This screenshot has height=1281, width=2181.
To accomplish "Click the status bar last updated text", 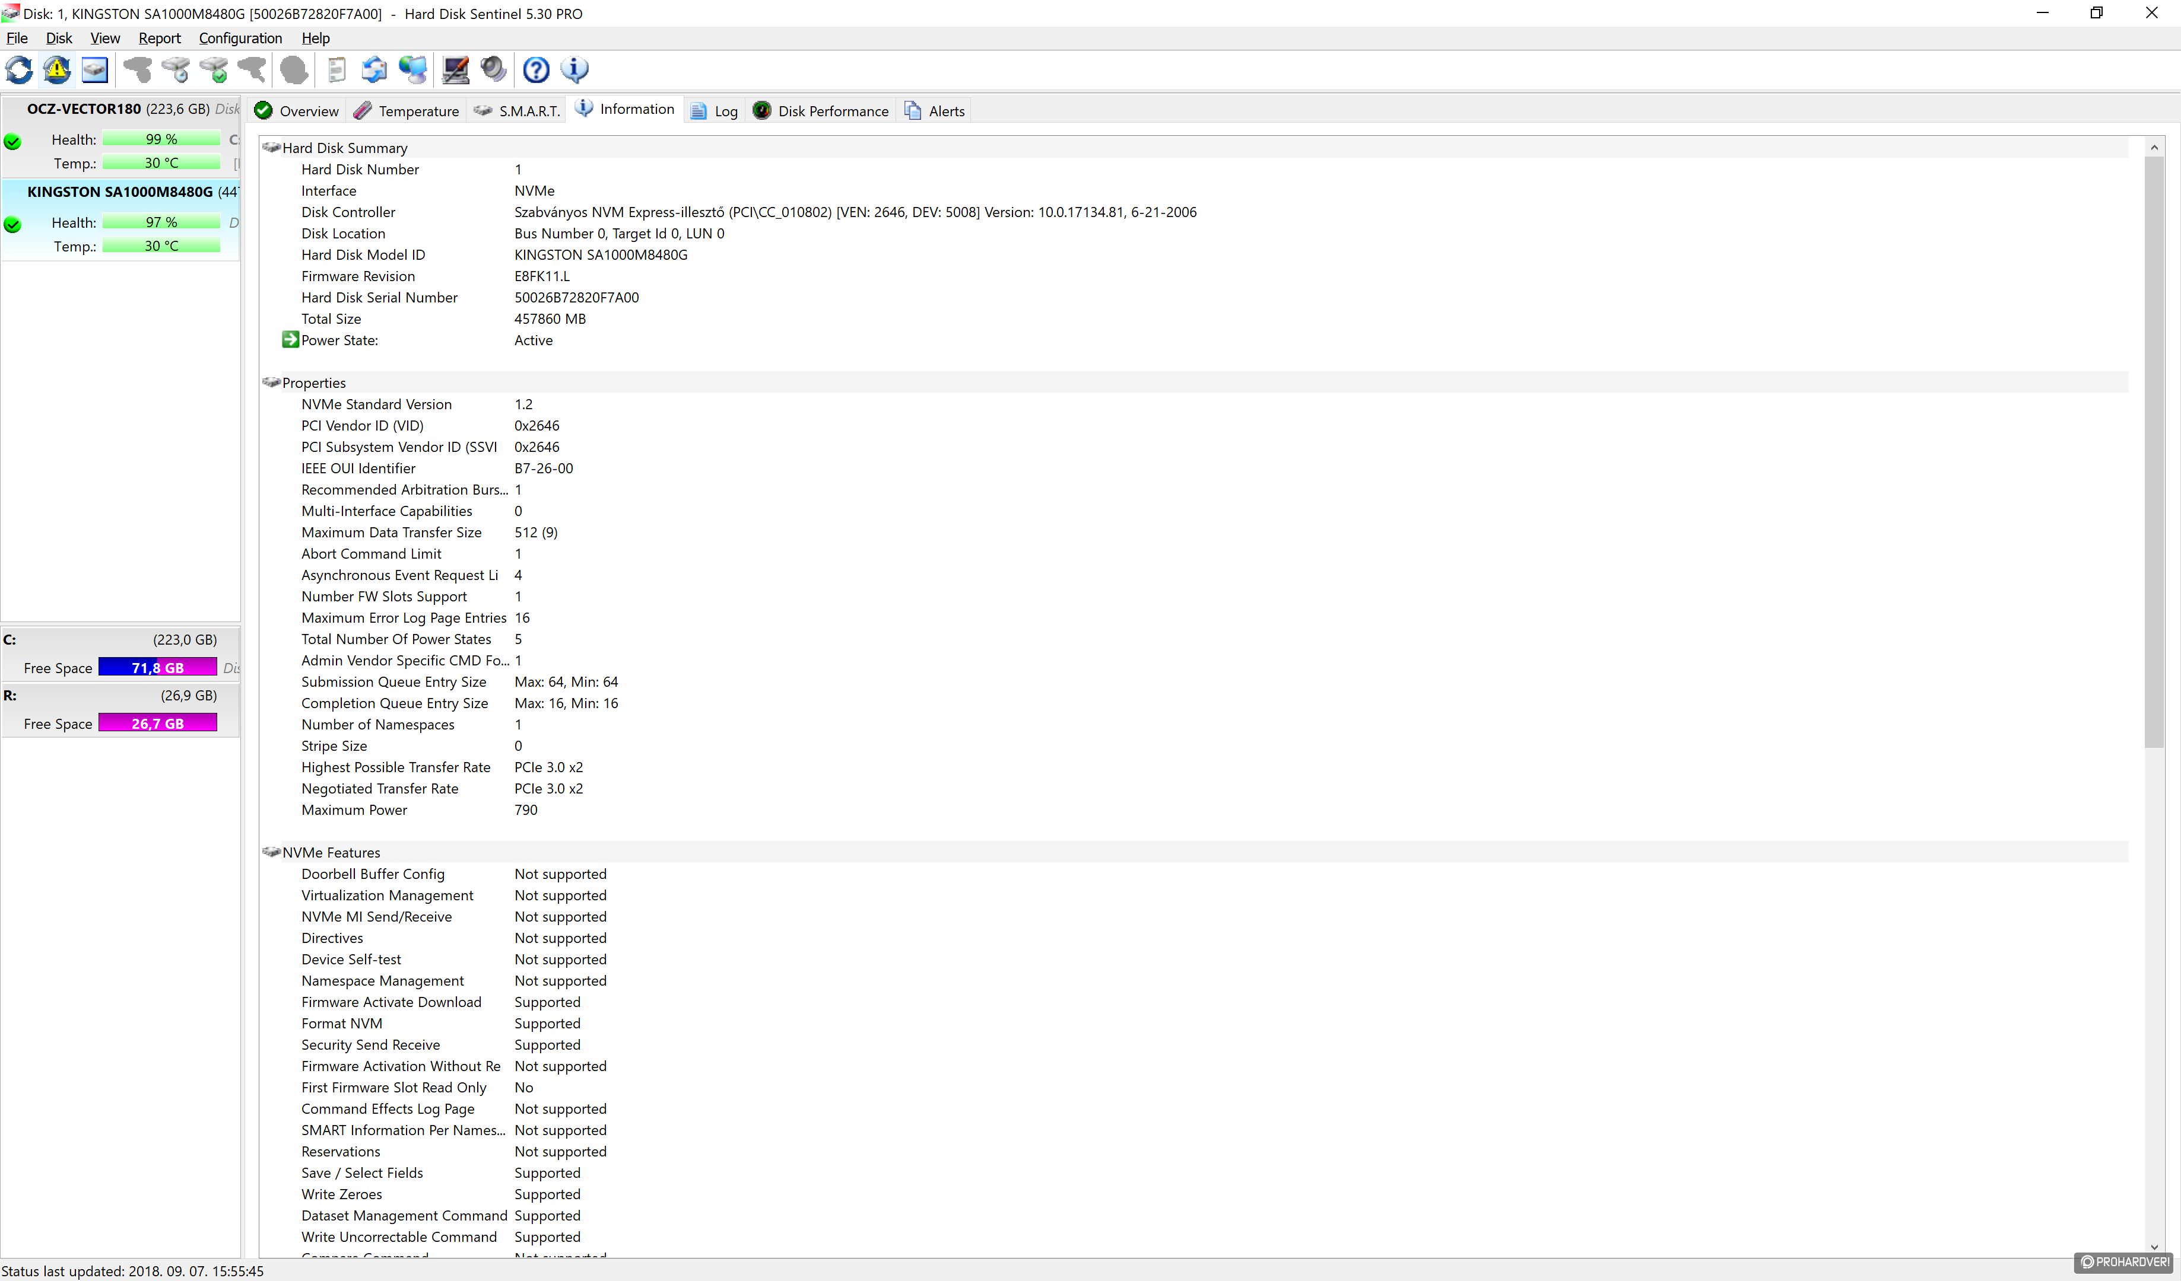I will tap(132, 1270).
